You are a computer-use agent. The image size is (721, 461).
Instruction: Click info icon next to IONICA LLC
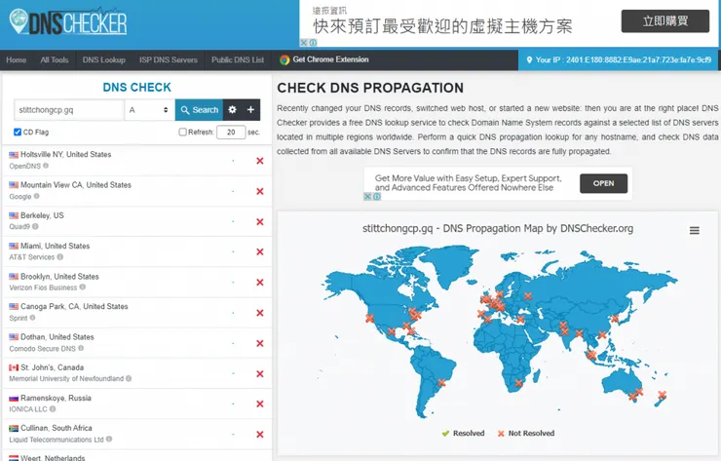53,408
